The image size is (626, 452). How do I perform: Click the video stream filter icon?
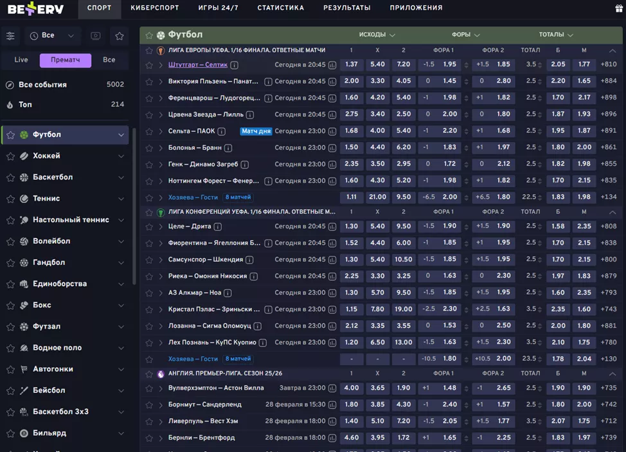(96, 36)
